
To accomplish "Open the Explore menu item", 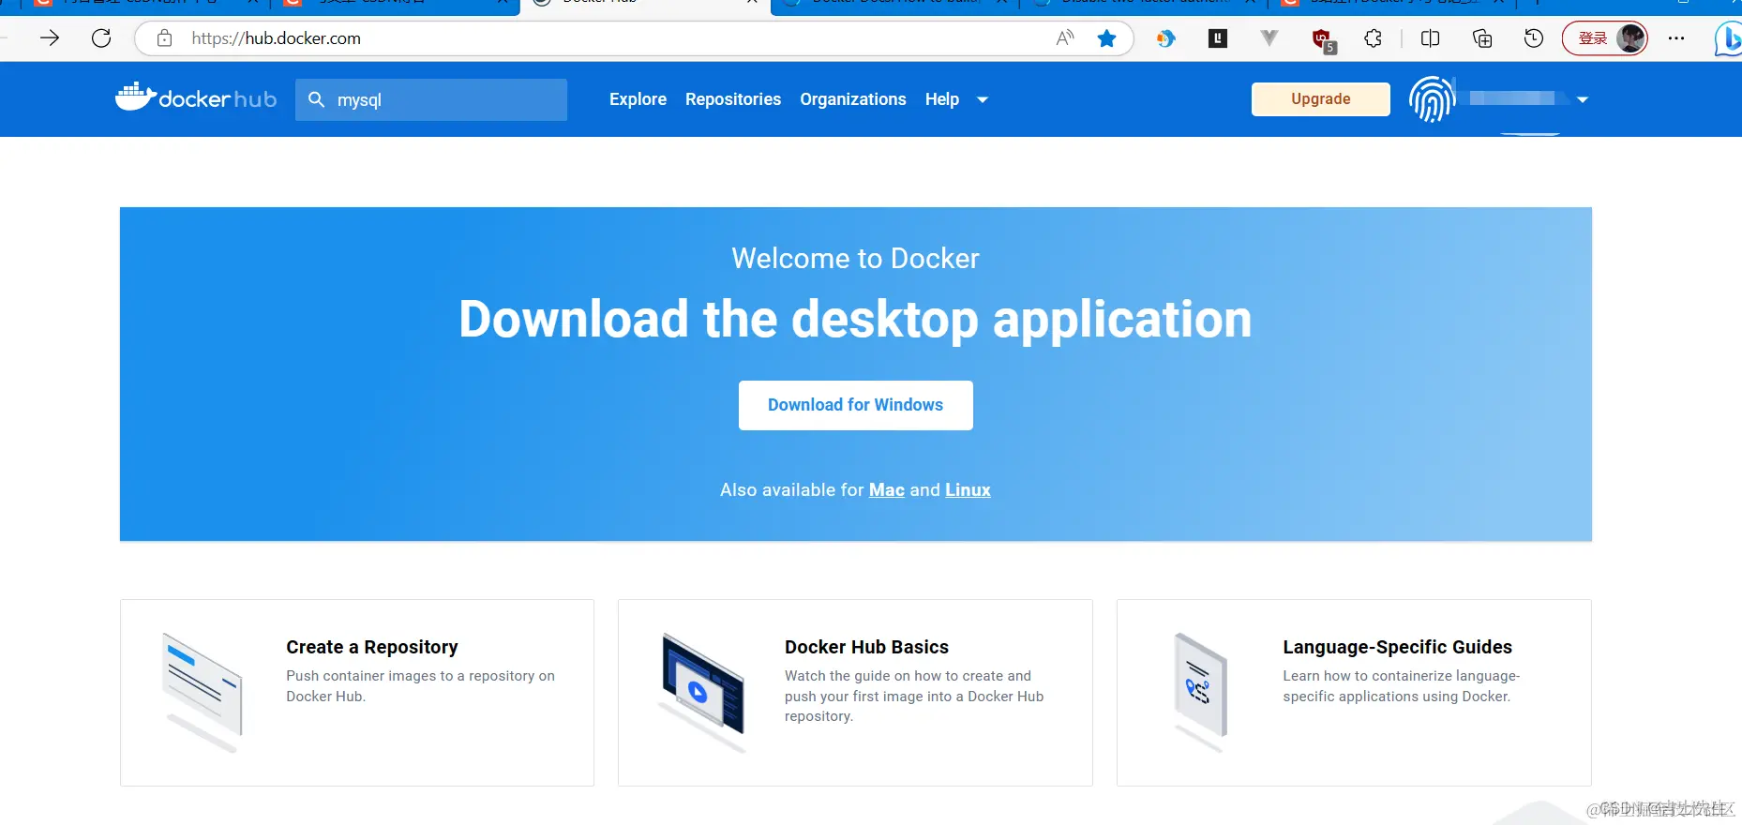I will click(x=638, y=99).
